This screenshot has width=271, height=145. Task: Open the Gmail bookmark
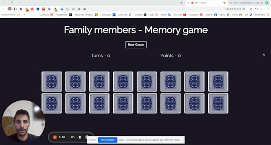[x=237, y=15]
